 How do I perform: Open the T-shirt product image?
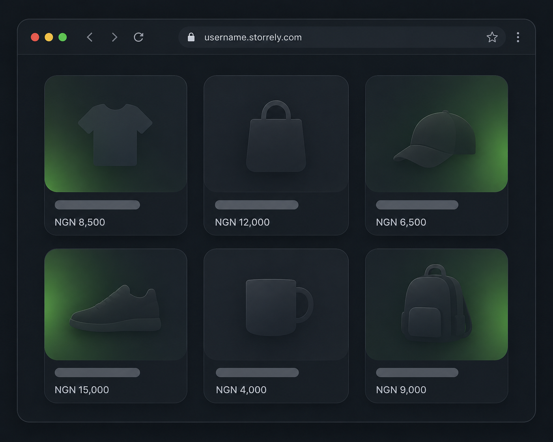pyautogui.click(x=116, y=134)
